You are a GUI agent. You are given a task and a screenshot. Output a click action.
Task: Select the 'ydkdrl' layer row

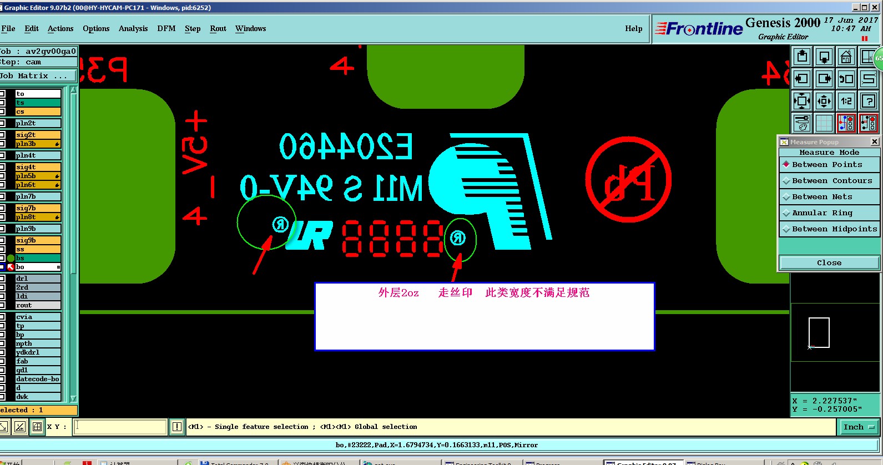tap(38, 352)
